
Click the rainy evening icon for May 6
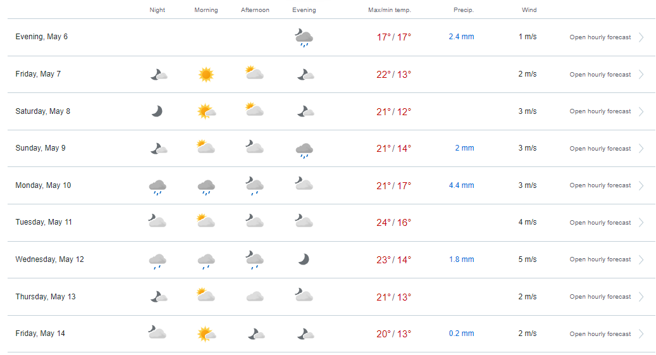point(304,38)
